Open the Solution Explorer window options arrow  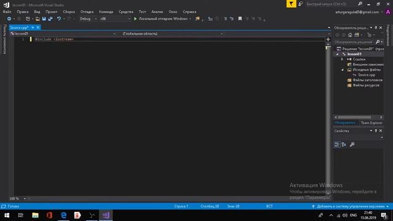[x=371, y=28]
